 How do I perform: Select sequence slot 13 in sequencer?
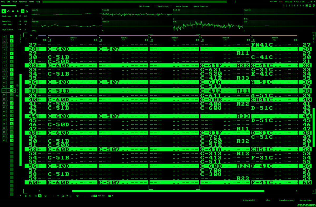coord(4,90)
